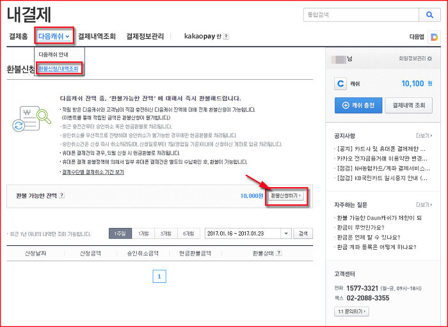Open notice 카드사 및 휴대폰 결제제한
The image size is (448, 327).
(381, 149)
